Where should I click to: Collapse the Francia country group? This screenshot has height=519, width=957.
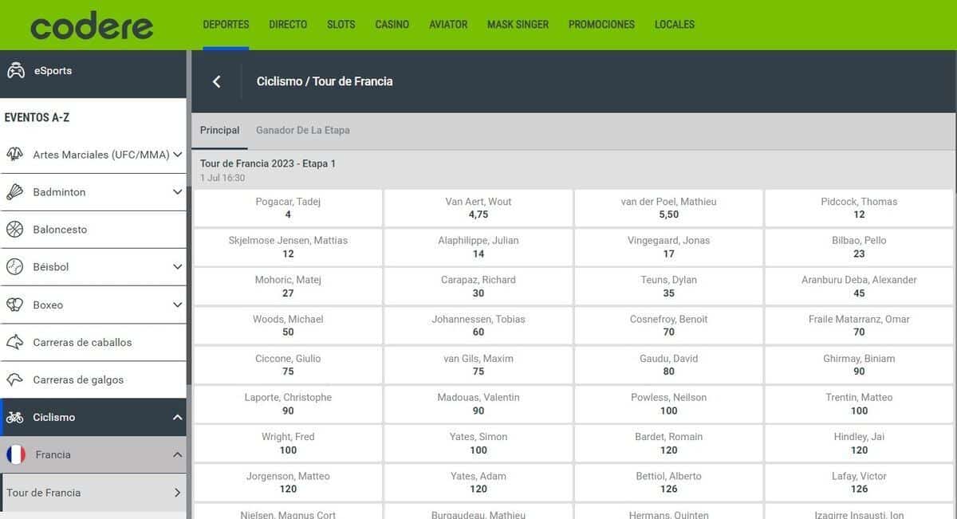177,454
